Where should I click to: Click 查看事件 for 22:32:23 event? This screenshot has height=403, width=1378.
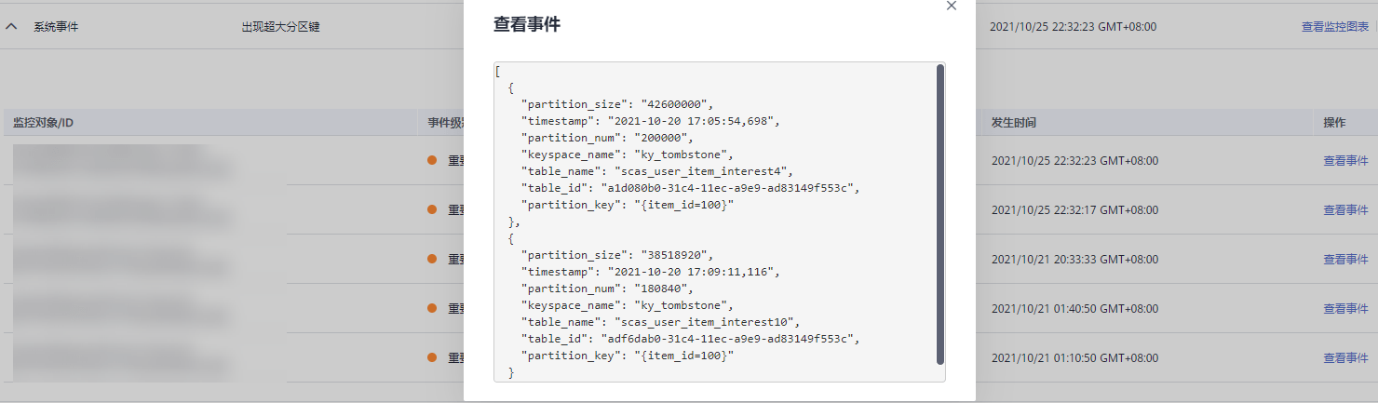[x=1345, y=161]
